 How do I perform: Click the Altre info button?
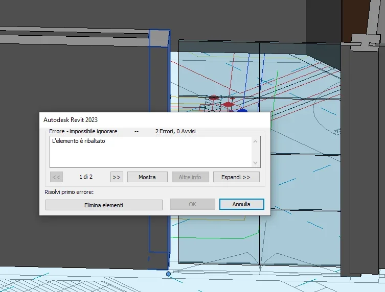pos(190,177)
